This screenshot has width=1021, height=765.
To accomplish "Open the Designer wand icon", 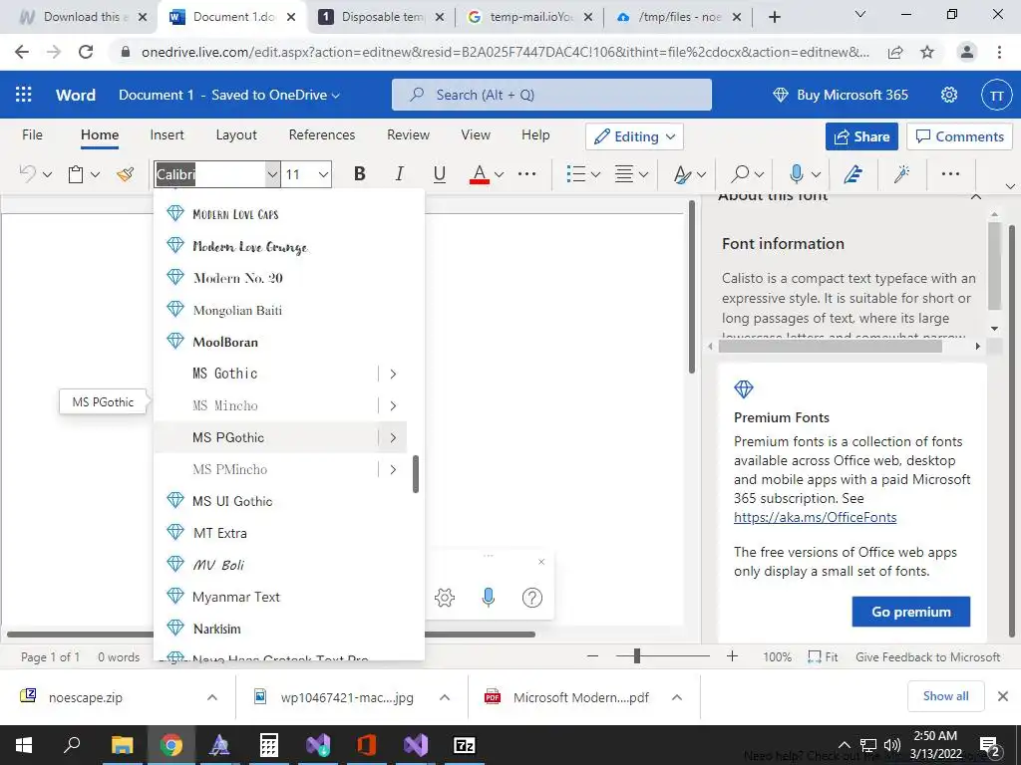I will pos(901,173).
